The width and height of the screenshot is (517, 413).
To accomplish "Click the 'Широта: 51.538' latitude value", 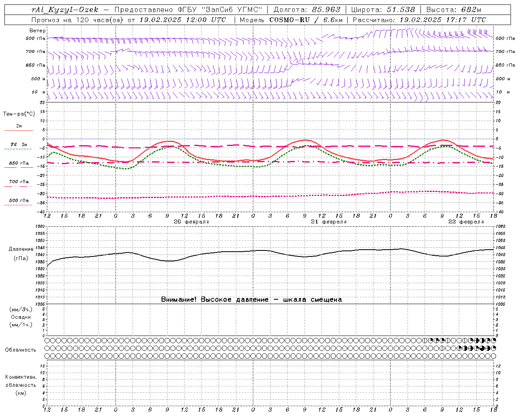I will coord(383,9).
